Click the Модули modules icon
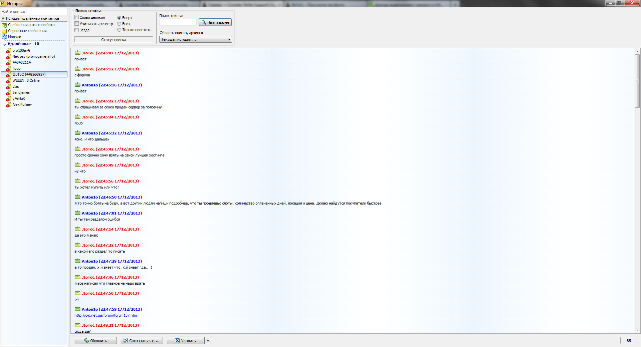 click(4, 37)
